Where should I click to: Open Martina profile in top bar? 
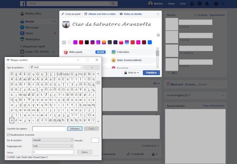click(x=155, y=3)
